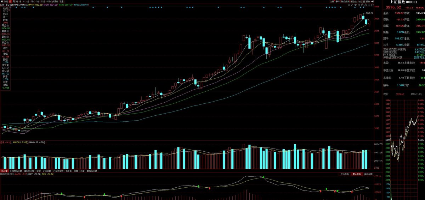This screenshot has height=200, width=425.
Task: Click the circled minus icon in the drawing toolbar
Action: 372,5
